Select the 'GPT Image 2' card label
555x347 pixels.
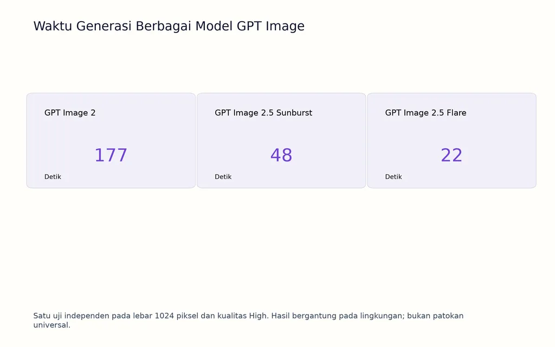[x=70, y=113]
